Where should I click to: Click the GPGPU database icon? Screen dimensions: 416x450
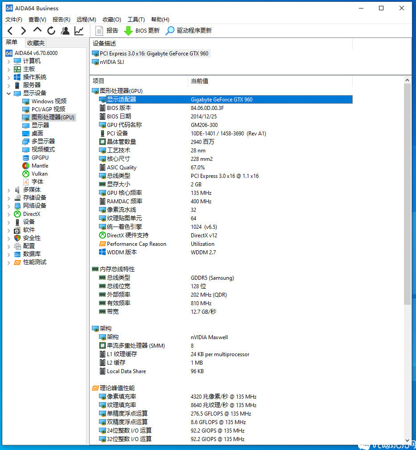tap(26, 158)
